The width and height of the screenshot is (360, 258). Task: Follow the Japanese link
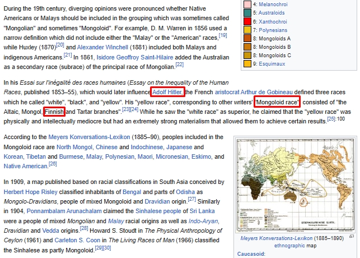click(179, 147)
